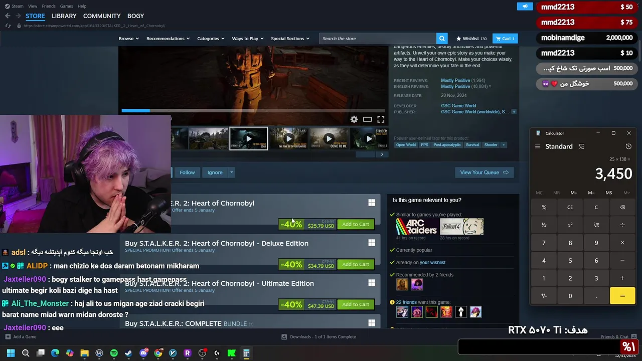The image size is (642, 361).
Task: Open the Wishlist 130 button
Action: [x=471, y=39]
